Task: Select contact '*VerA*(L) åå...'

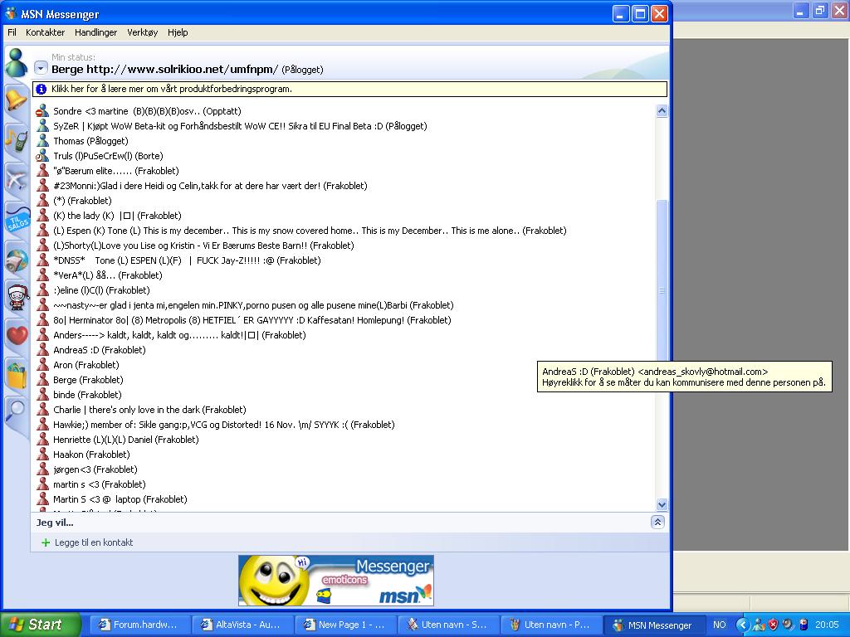Action: pyautogui.click(x=108, y=275)
